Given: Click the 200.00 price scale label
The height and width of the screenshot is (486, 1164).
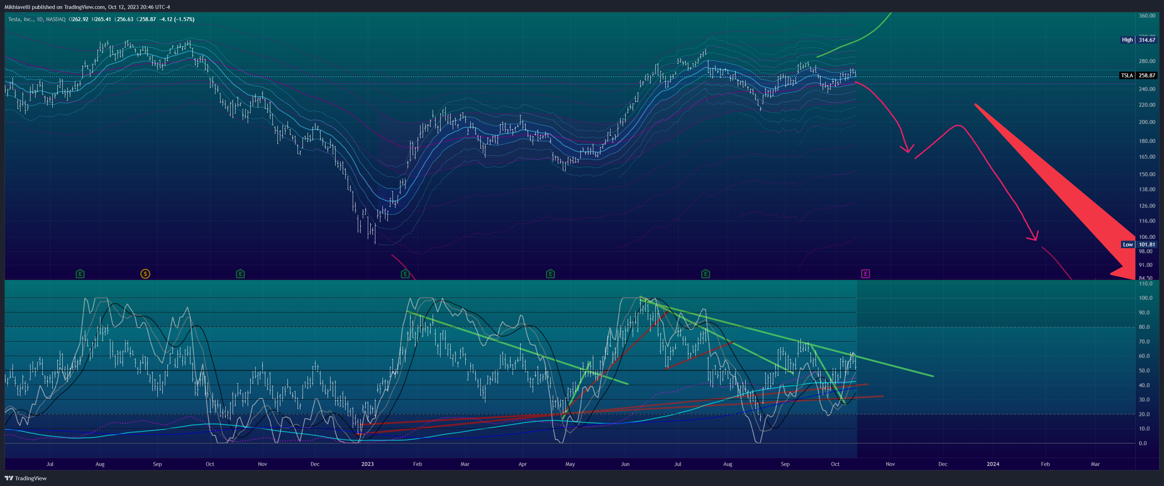Looking at the screenshot, I should click(x=1147, y=122).
